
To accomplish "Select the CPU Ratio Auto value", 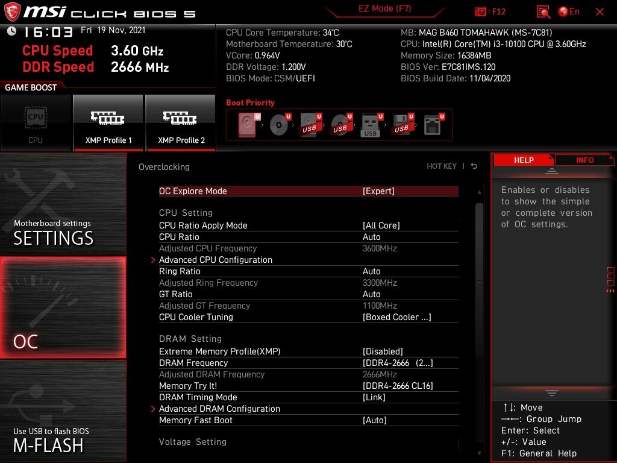I will coord(371,237).
